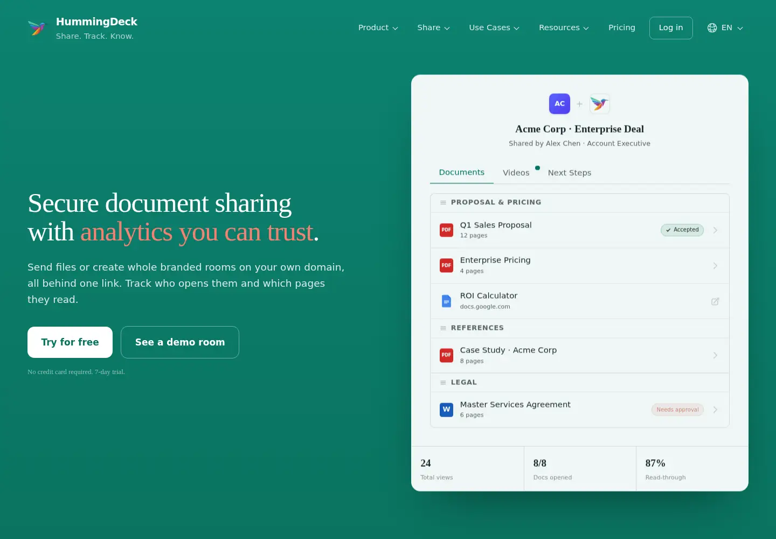Click the Q1 Sales Proposal title
The height and width of the screenshot is (539, 776).
pyautogui.click(x=496, y=225)
